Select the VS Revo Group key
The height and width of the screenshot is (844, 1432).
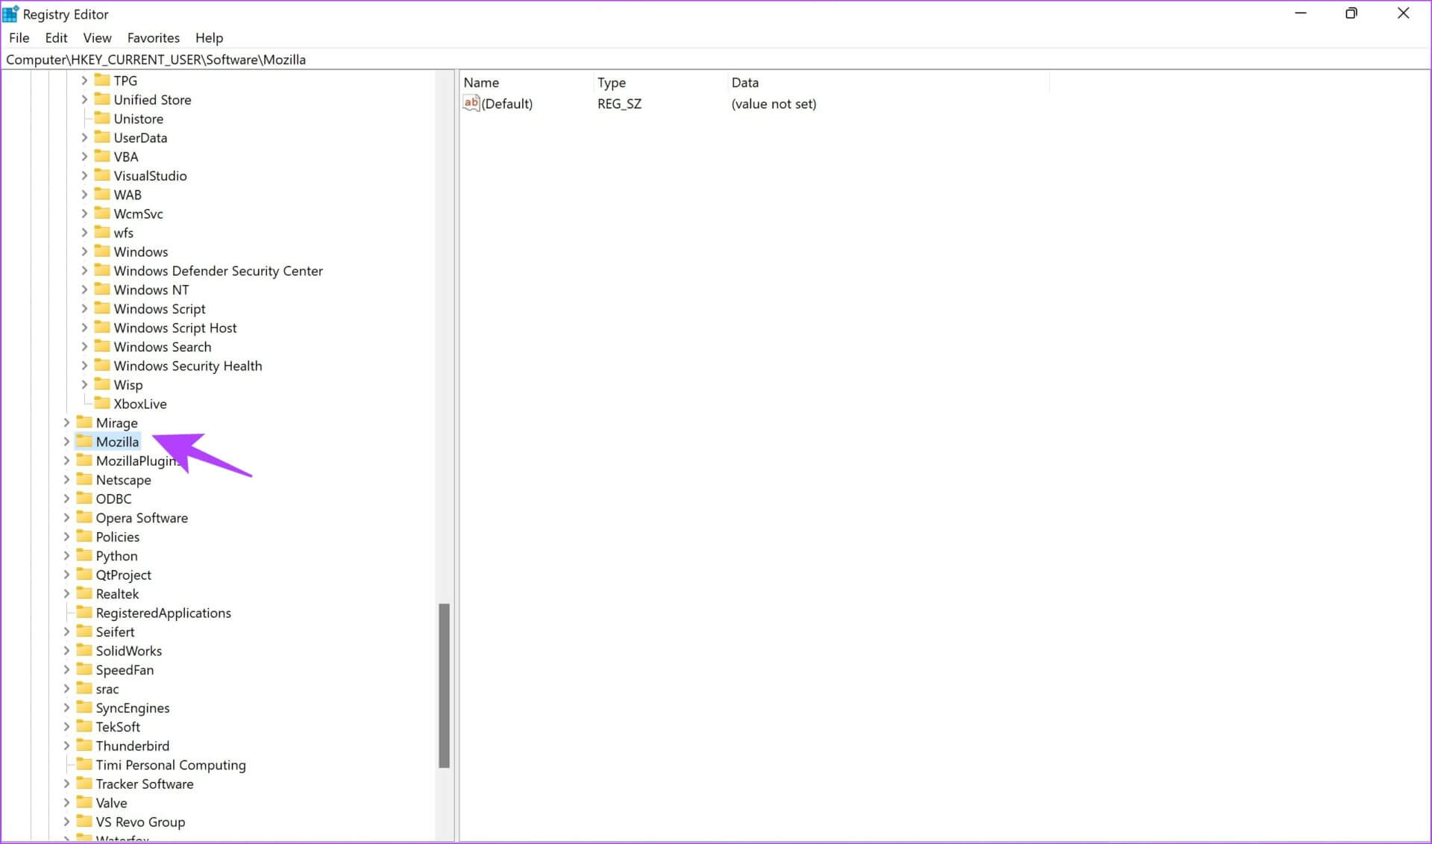(x=140, y=822)
